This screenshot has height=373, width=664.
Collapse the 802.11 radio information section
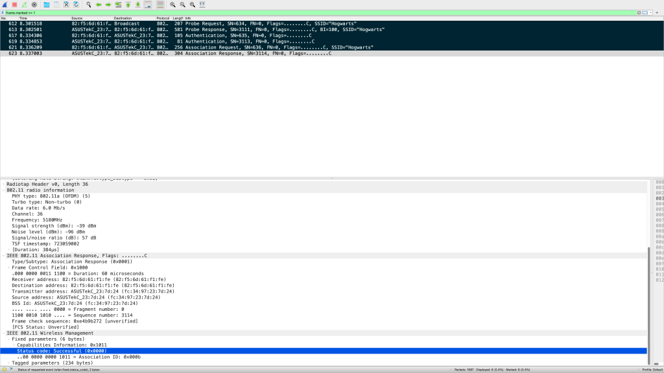click(x=3, y=190)
